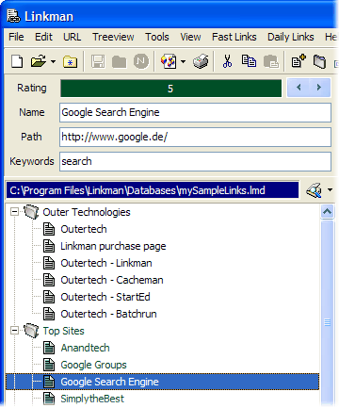Click the mySampleLinks.lmd database path bar

pyautogui.click(x=153, y=190)
